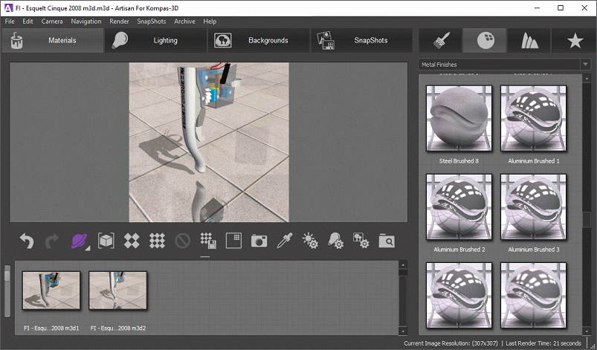
Task: Open the light settings gear icon
Action: point(310,241)
